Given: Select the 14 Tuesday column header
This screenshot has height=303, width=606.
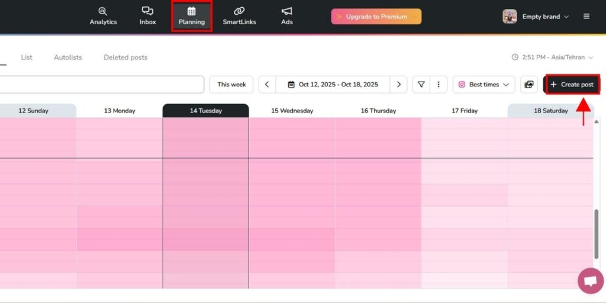Looking at the screenshot, I should coord(205,111).
